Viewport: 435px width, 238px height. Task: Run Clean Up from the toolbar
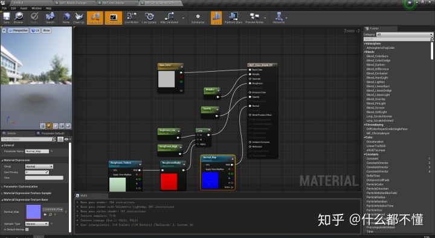(x=79, y=17)
